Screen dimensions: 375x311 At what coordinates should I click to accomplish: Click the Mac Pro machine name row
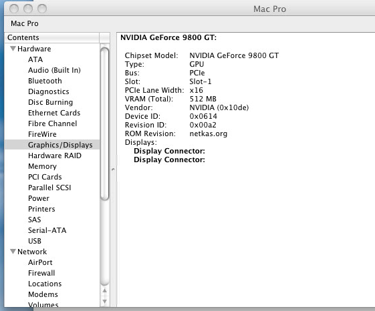(x=25, y=23)
